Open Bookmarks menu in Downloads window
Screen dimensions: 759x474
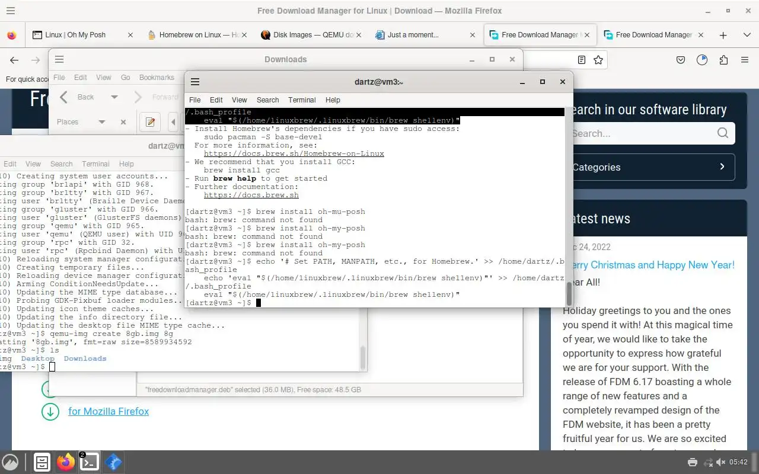click(157, 78)
